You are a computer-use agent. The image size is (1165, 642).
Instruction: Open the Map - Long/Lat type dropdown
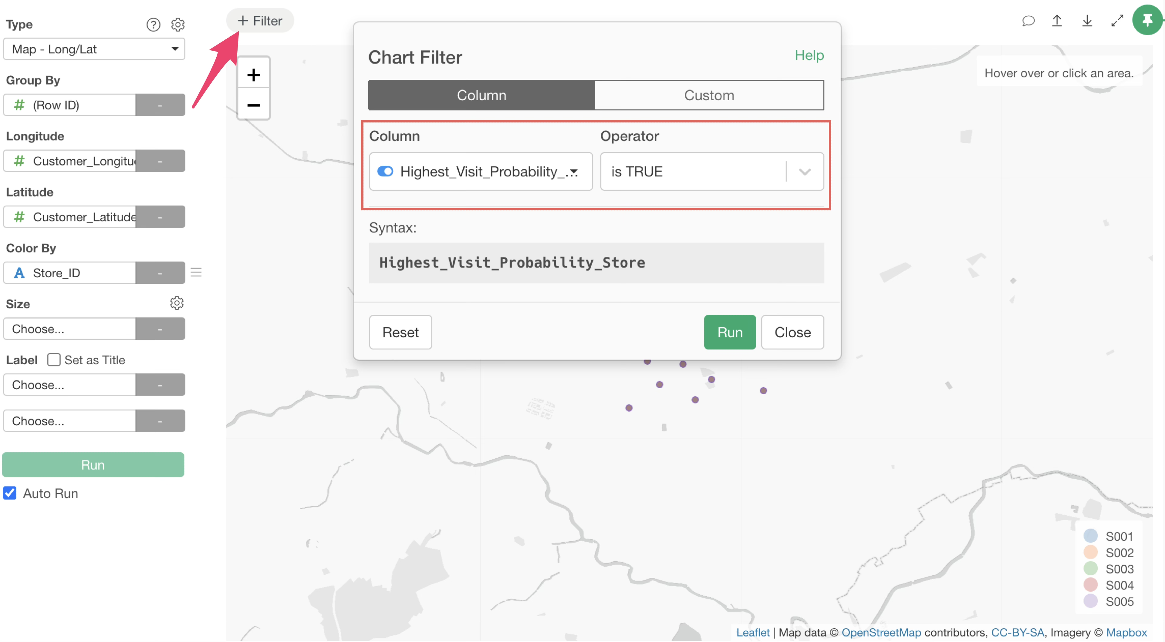(x=94, y=49)
